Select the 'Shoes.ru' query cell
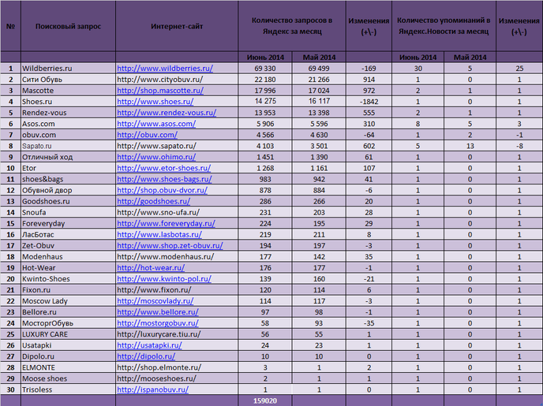This screenshot has height=406, width=543. [68, 102]
